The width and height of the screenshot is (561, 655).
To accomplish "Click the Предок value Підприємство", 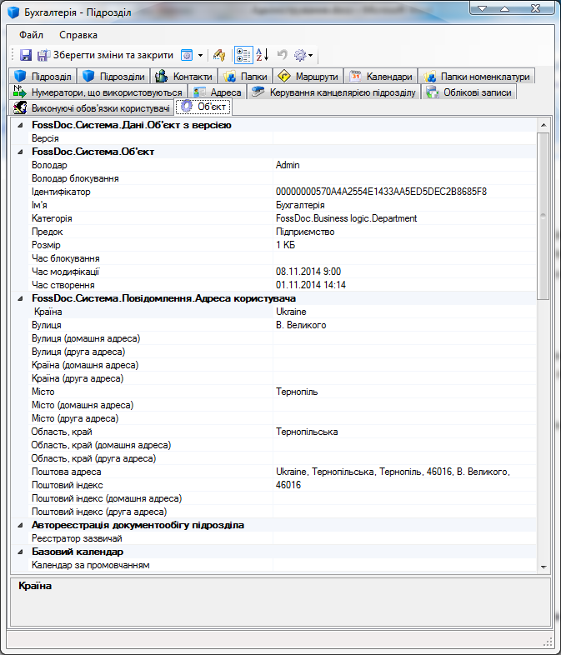I will point(305,232).
